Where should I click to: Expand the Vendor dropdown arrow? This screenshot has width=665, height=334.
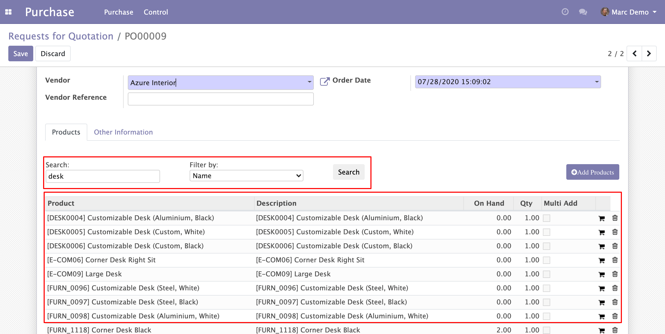coord(309,82)
